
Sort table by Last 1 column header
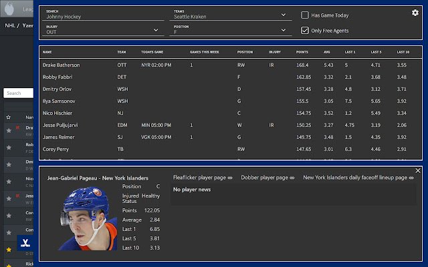(x=350, y=52)
